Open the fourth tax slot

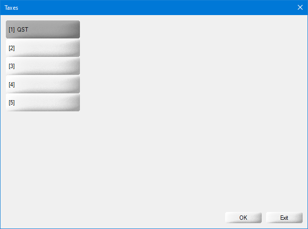[x=43, y=85]
